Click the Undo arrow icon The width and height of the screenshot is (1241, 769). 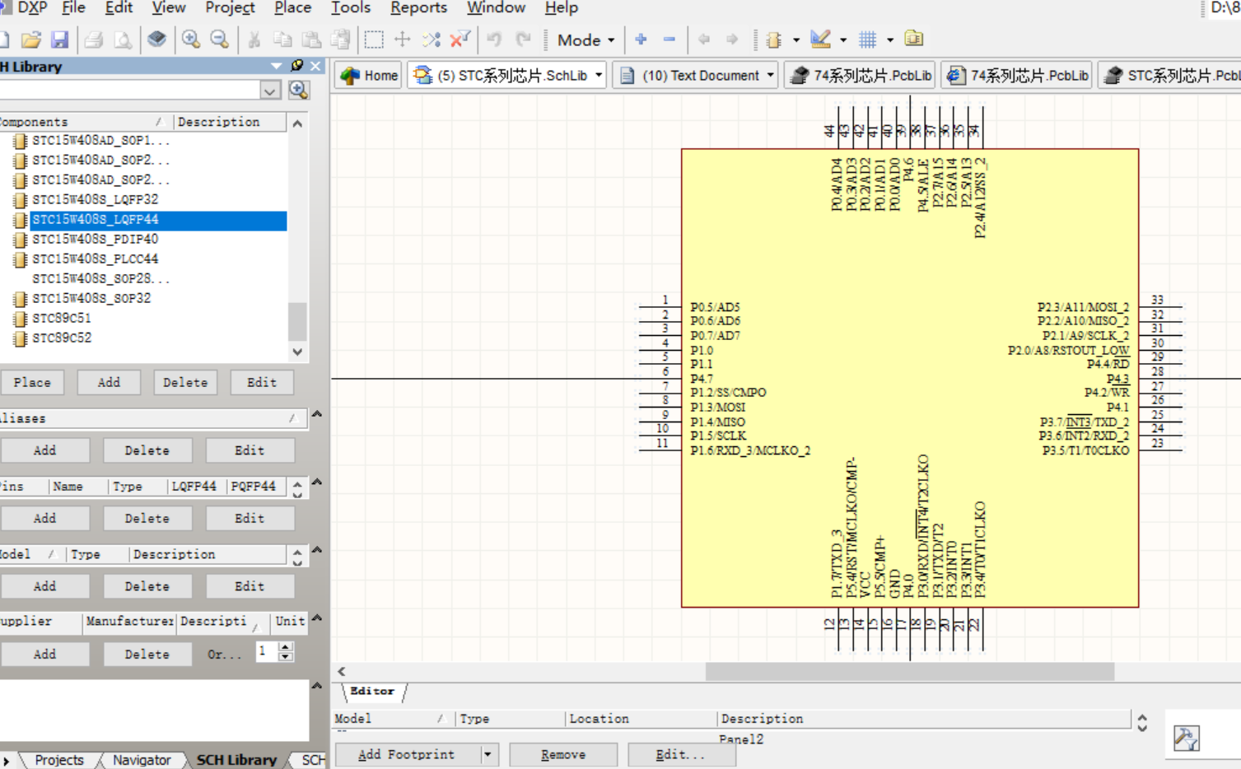click(x=494, y=40)
